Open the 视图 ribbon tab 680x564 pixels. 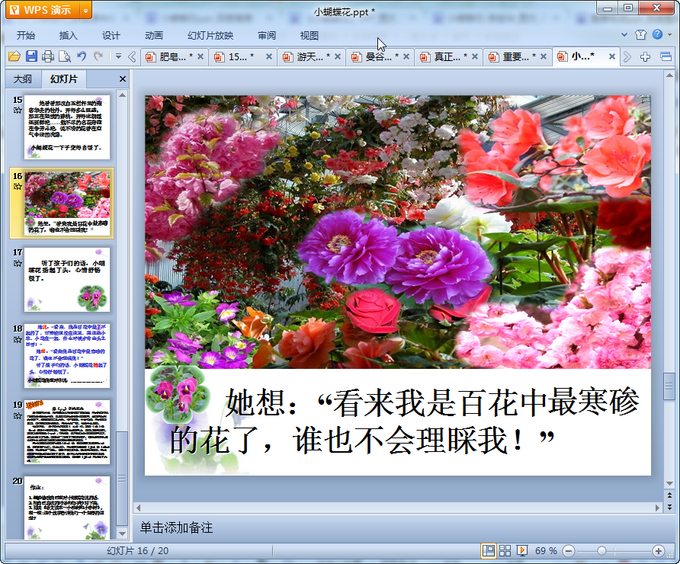310,36
